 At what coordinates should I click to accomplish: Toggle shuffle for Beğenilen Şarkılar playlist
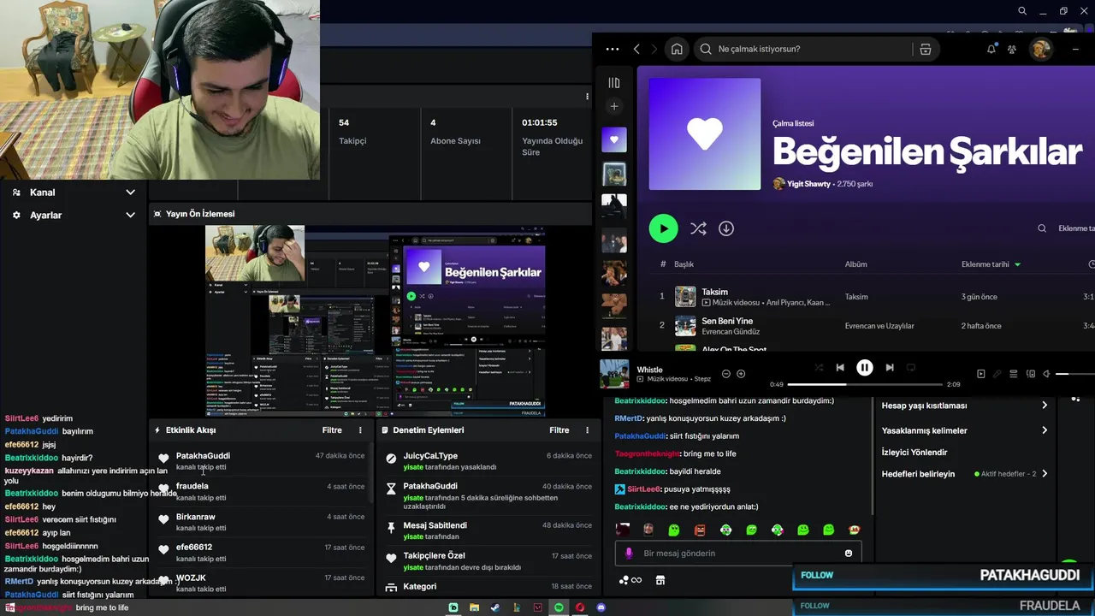698,228
